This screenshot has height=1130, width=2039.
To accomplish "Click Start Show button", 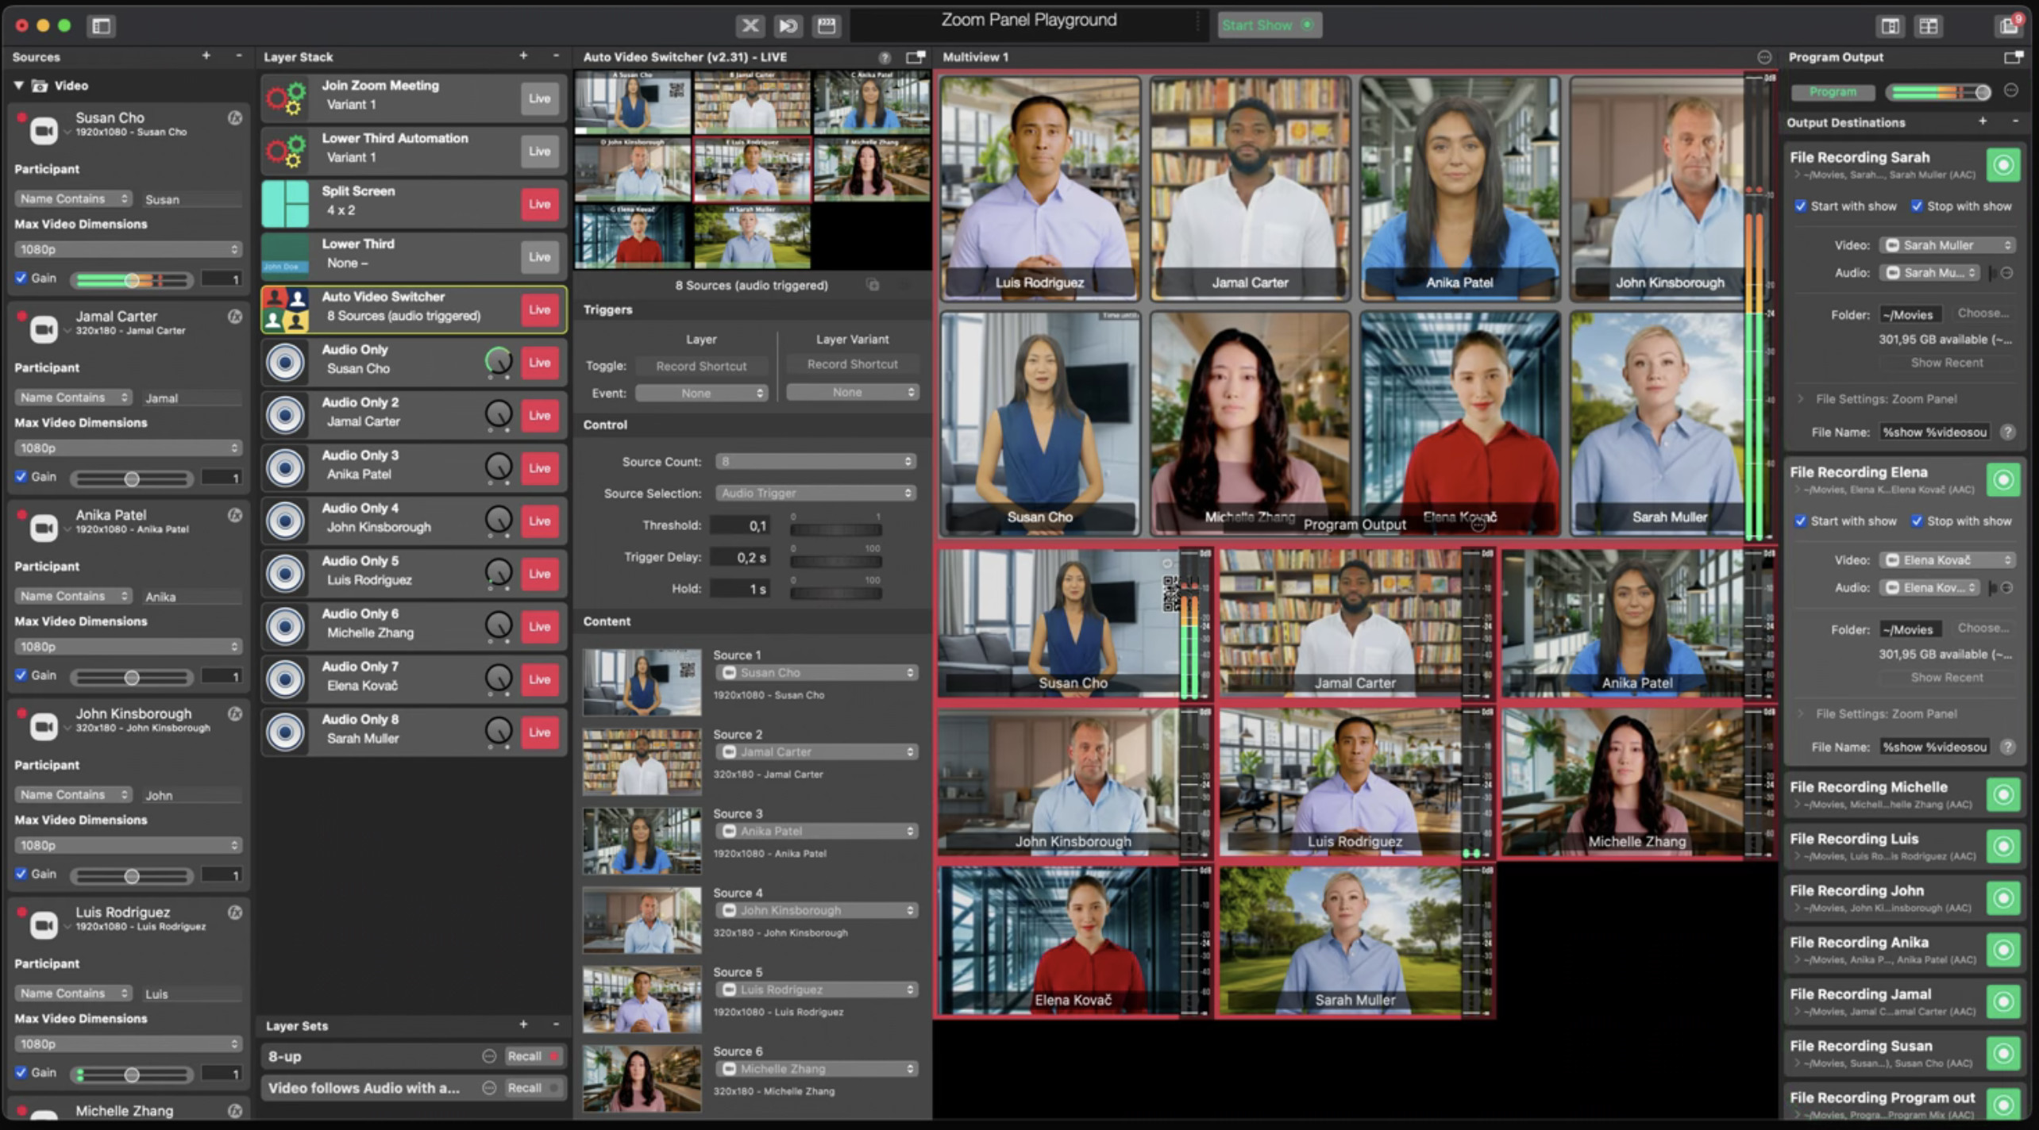I will coord(1269,25).
